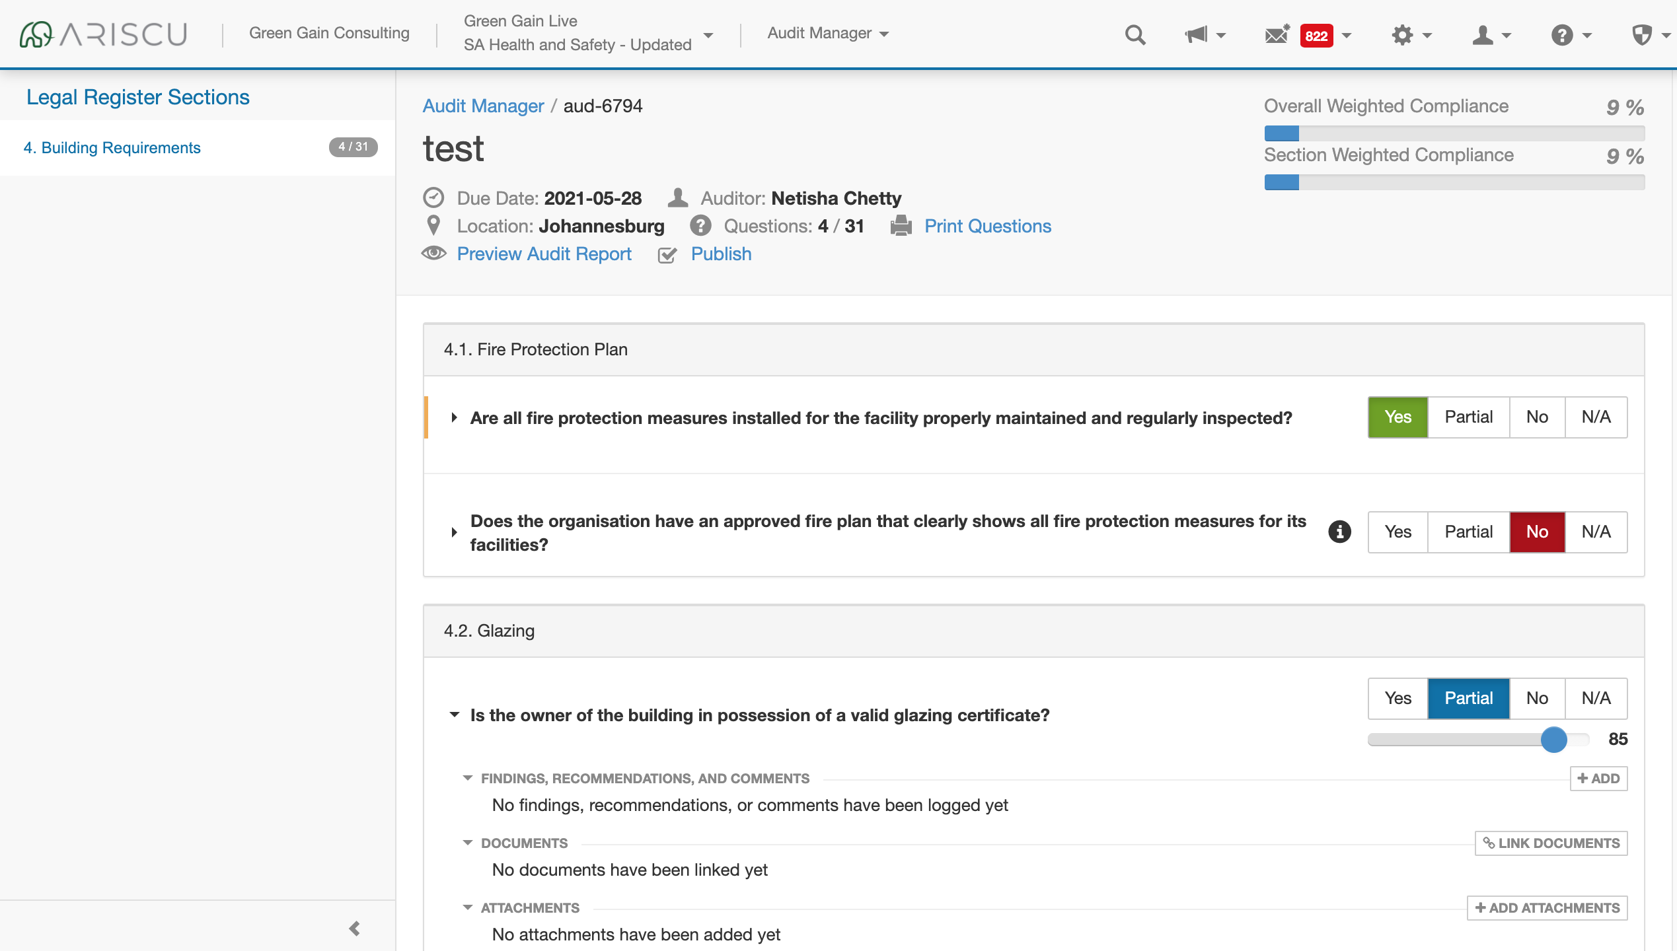Open the user profile icon menu
Viewport: 1677px width, 951px height.
[1483, 34]
